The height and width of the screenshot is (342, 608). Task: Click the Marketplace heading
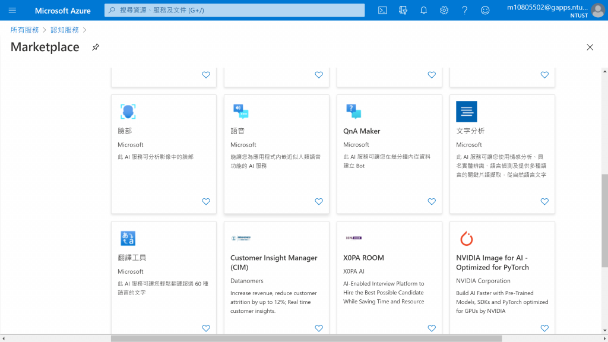(x=45, y=47)
